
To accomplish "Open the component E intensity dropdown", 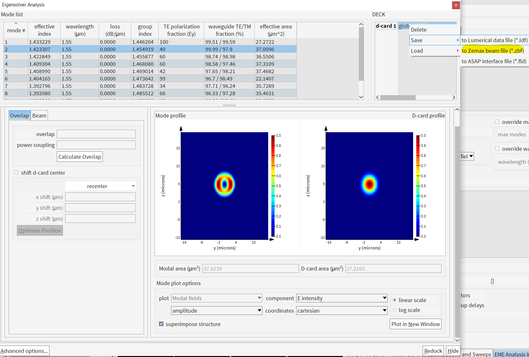I will pos(341,298).
